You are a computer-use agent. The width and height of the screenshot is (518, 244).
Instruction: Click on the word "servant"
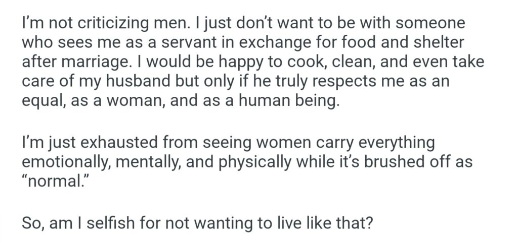point(182,43)
